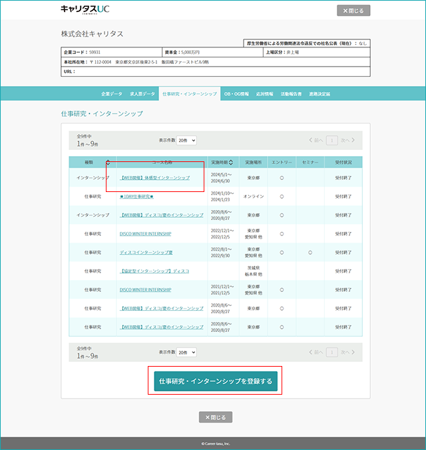
Task: Open 表示件数 dropdown below the table
Action: 186,352
